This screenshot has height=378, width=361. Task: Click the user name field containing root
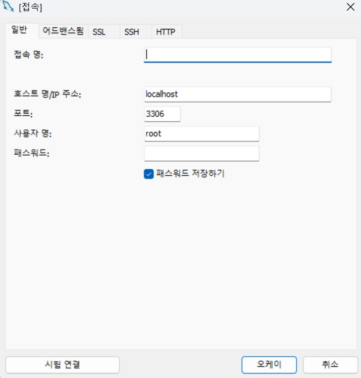[x=201, y=133]
